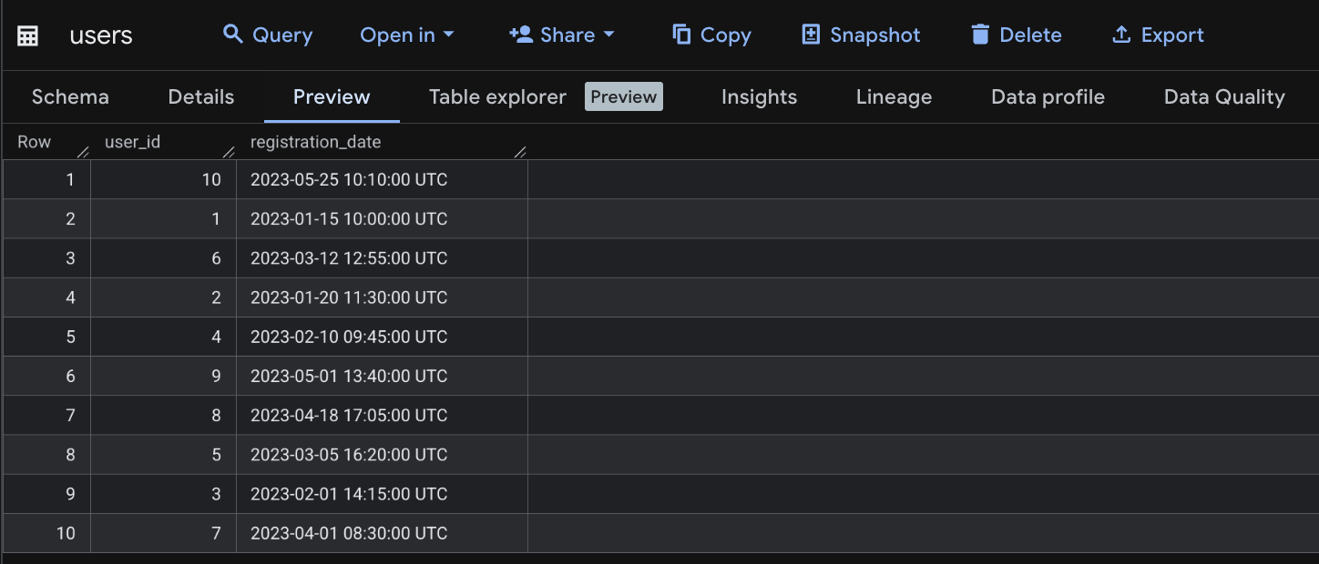The image size is (1319, 564).
Task: Click the Copy documents icon
Action: 681,35
